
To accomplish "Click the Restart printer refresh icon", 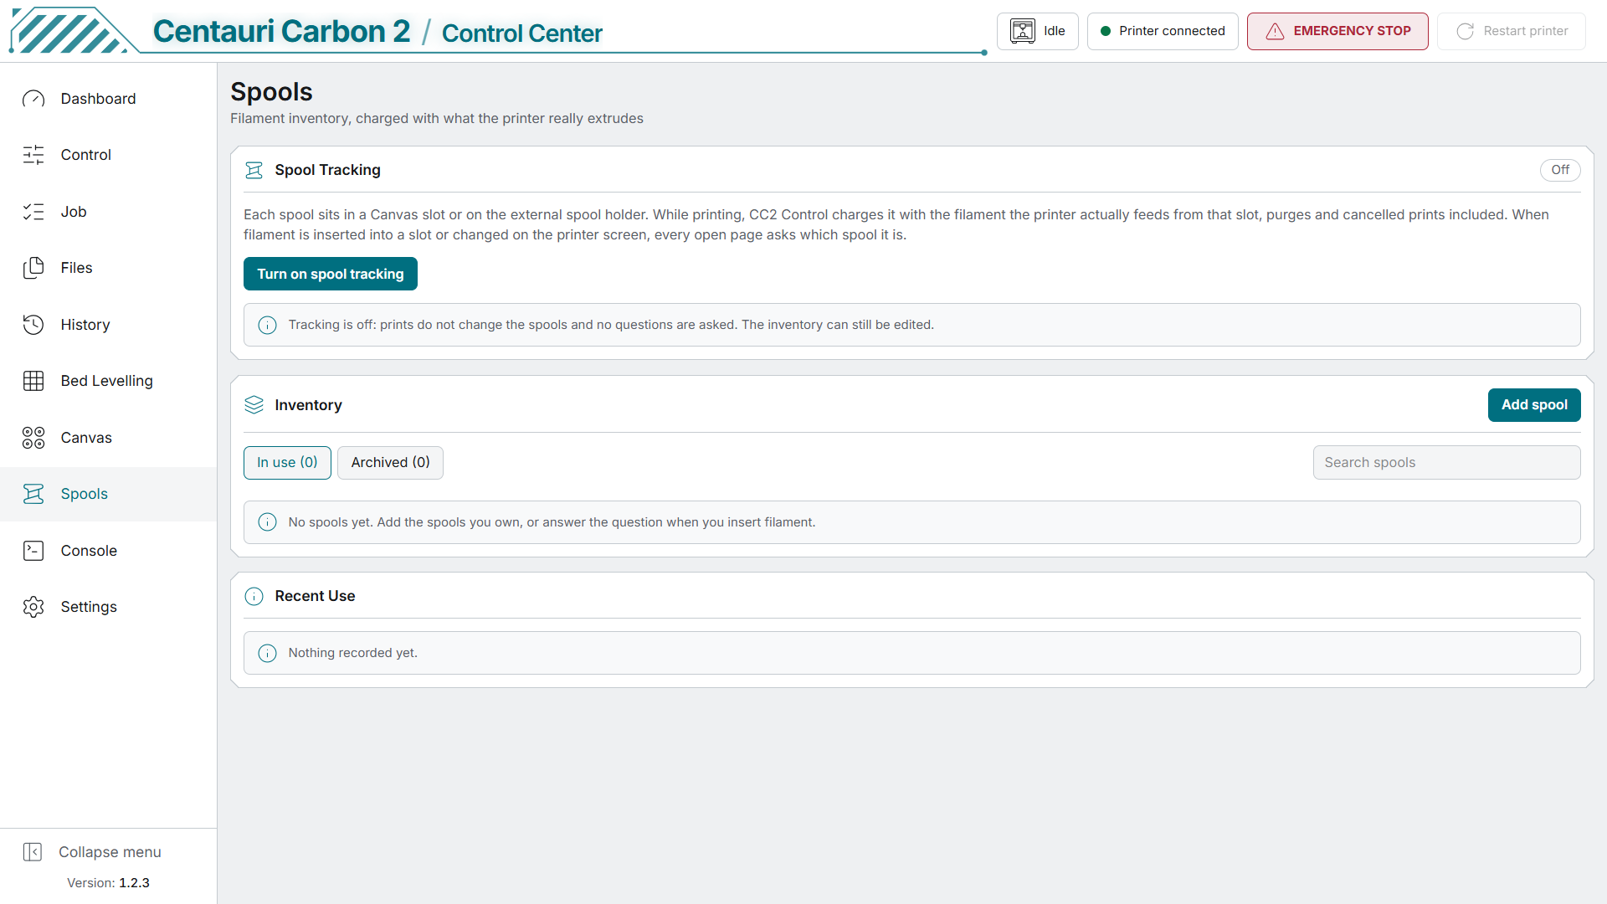I will click(1465, 31).
